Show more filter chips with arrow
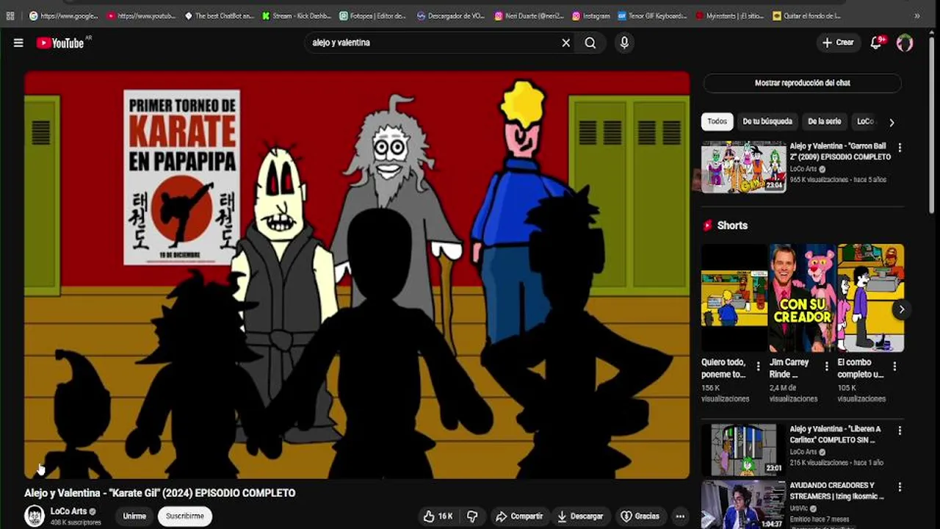The image size is (940, 529). click(892, 122)
